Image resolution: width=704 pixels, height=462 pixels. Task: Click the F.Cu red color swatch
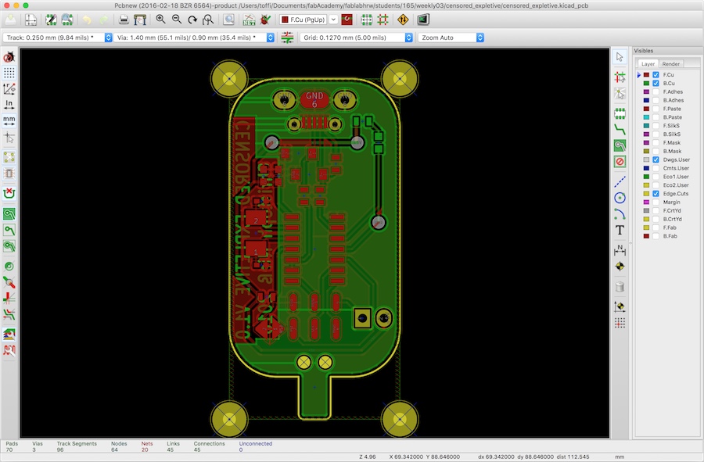tap(647, 75)
